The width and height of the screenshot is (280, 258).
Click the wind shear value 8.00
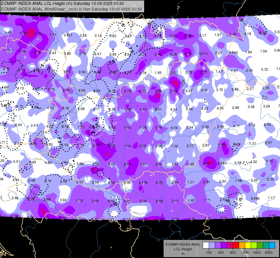pyautogui.click(x=65, y=145)
